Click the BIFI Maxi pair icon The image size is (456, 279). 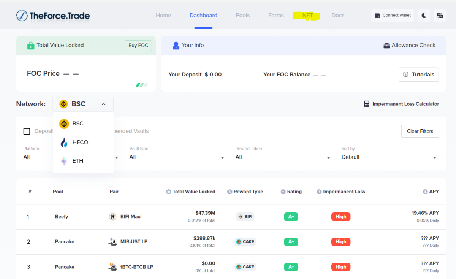(112, 217)
